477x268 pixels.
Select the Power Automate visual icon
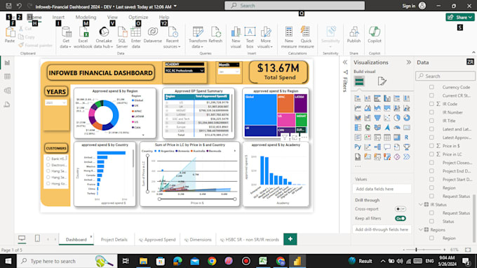pos(406,156)
